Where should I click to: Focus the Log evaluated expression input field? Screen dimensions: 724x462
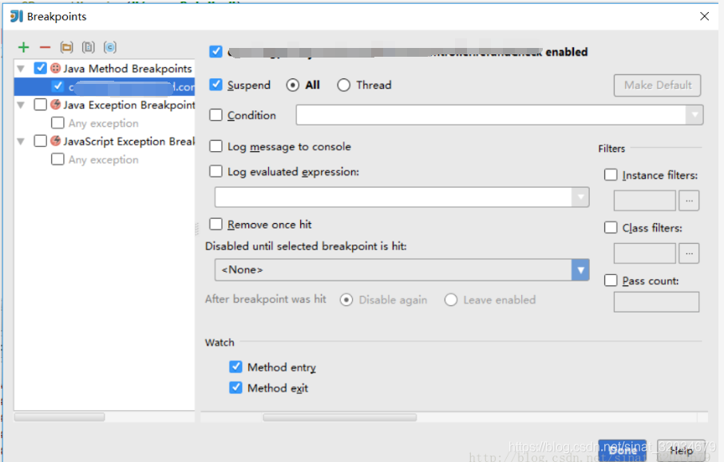click(x=394, y=197)
